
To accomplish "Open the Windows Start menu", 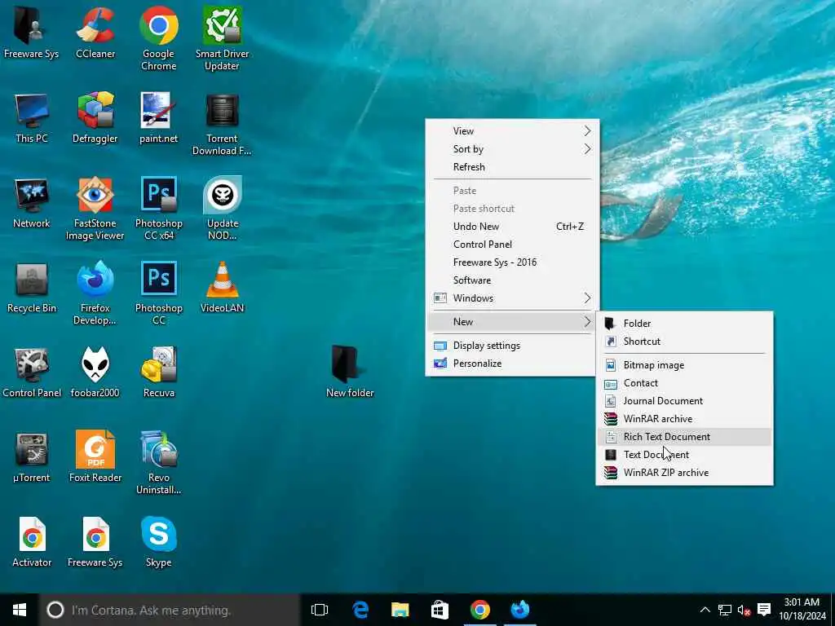I will [x=20, y=610].
